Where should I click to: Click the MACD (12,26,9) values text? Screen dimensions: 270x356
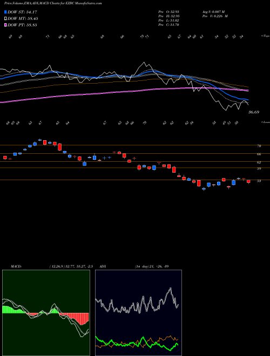point(71,266)
